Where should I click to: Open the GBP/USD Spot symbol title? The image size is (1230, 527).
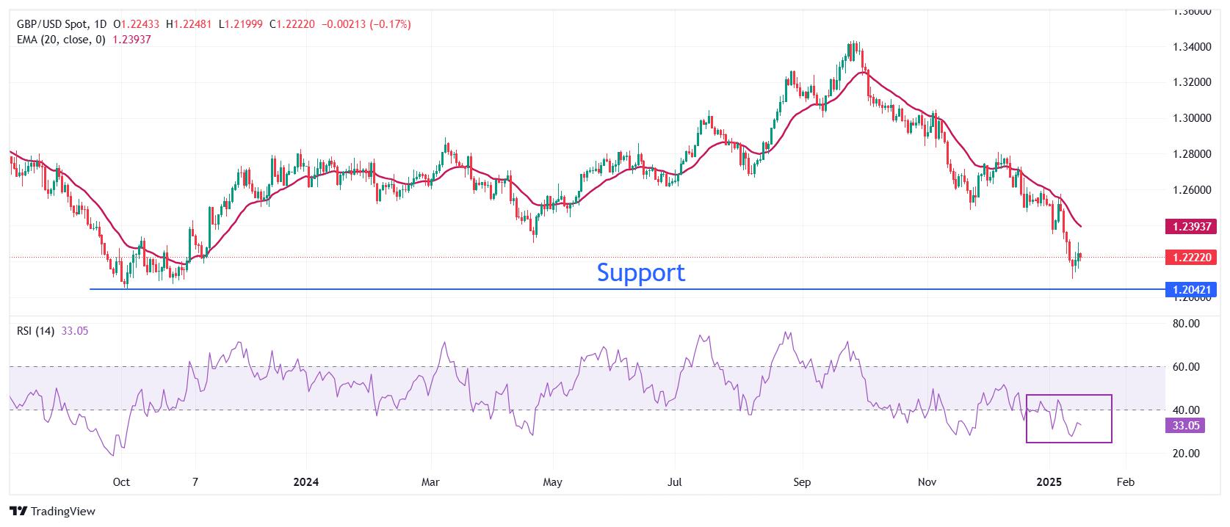[54, 24]
